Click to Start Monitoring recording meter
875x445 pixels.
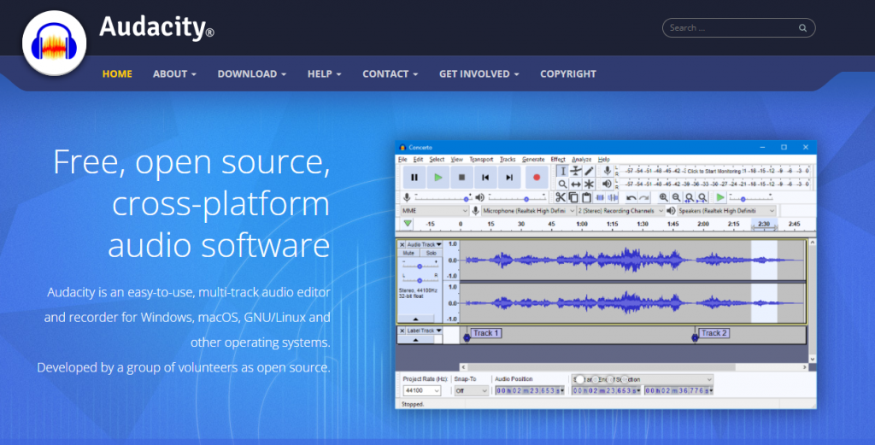[x=714, y=171]
